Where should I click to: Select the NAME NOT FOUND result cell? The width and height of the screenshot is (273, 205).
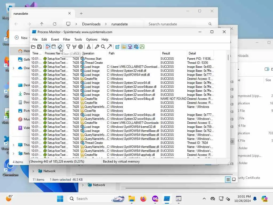[173, 99]
